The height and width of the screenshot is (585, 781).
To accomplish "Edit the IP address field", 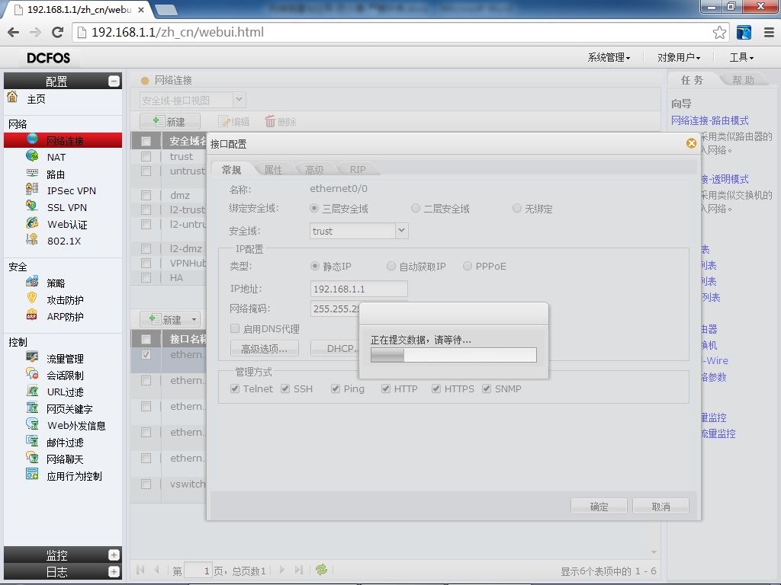I will click(x=358, y=289).
